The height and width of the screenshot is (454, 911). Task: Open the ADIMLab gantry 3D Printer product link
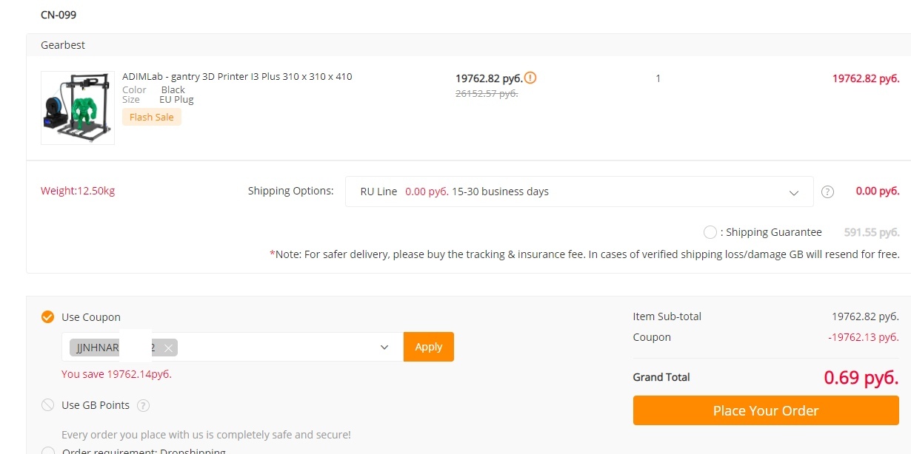pos(237,77)
